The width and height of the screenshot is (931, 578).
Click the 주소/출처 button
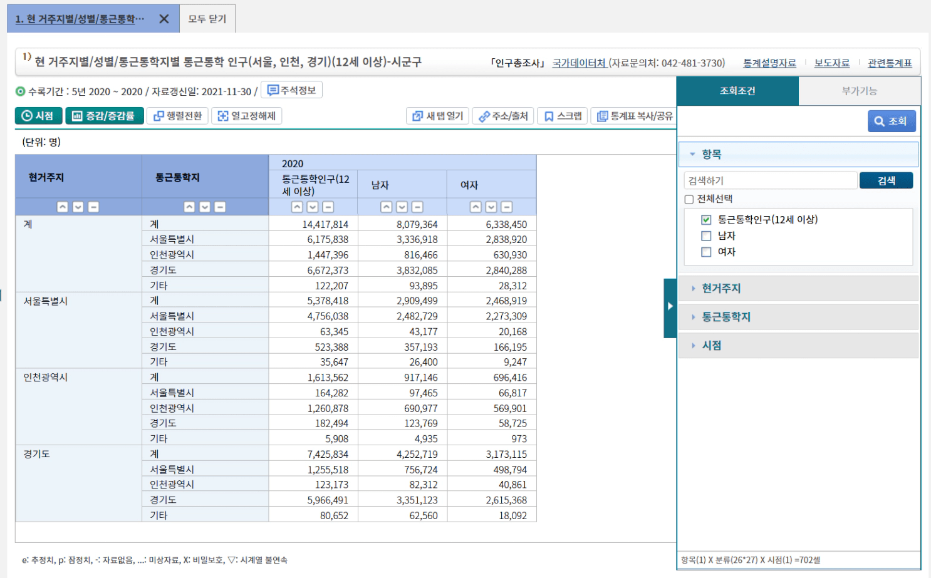click(503, 116)
